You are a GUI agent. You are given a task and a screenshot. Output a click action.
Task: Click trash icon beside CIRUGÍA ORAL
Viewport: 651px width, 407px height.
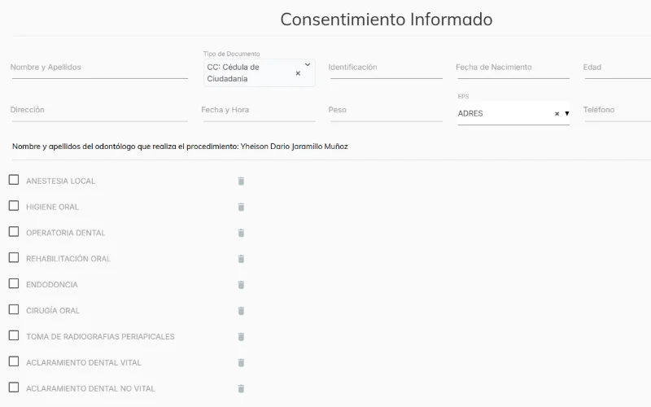[241, 311]
